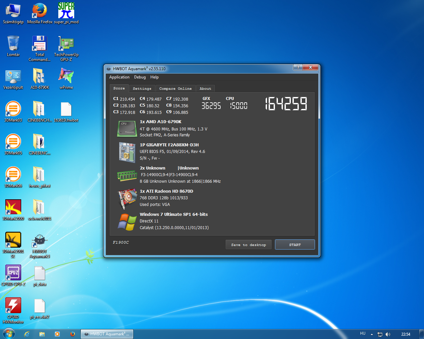The height and width of the screenshot is (339, 424).
Task: Open Windows Media Player from taskbar
Action: [x=57, y=334]
